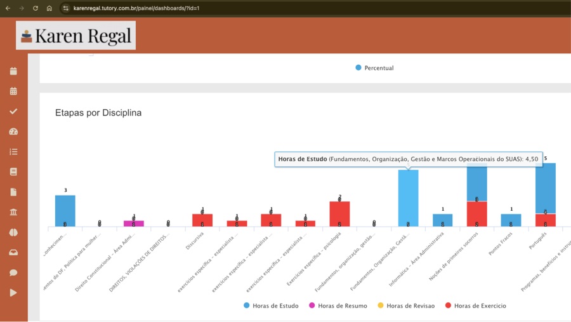571x322 pixels.
Task: Toggle Horas de Exercicio legend series
Action: tap(476, 305)
